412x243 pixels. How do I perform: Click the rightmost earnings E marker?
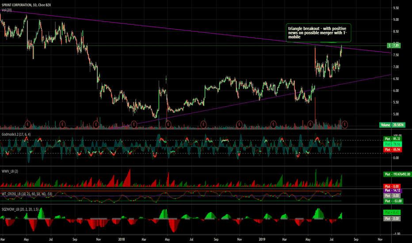tap(345, 124)
